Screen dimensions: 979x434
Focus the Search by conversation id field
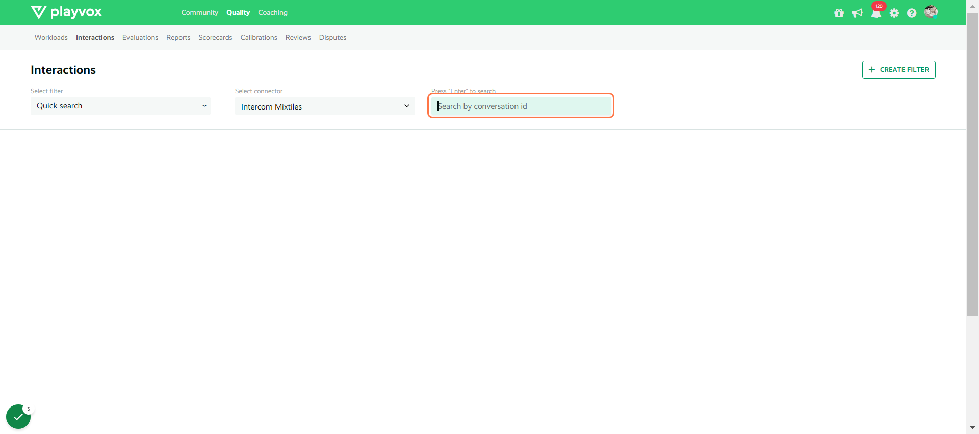click(x=521, y=106)
